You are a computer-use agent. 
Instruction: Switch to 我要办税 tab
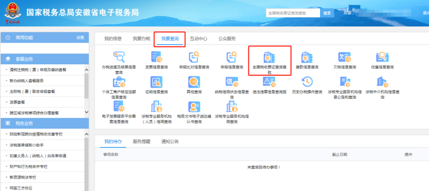[x=141, y=39]
